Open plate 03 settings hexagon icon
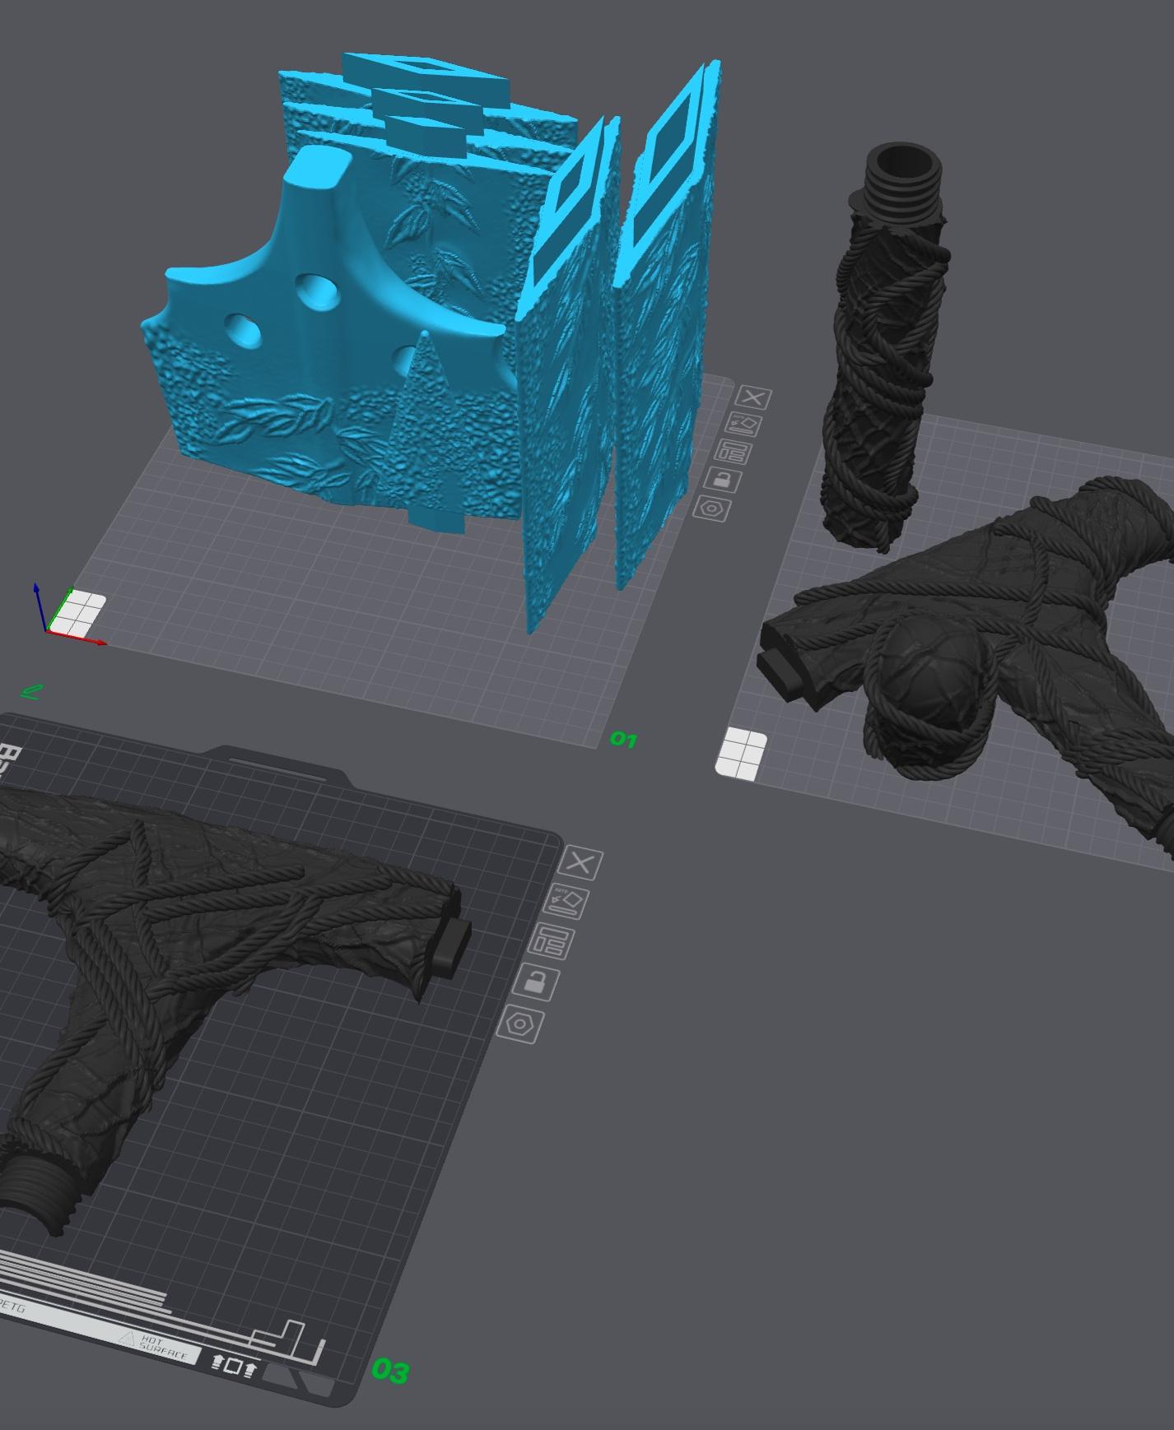 click(522, 1024)
